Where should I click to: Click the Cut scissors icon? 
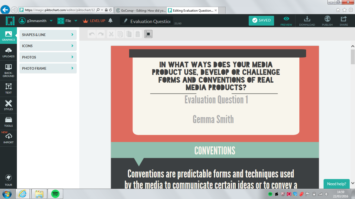tap(111, 34)
